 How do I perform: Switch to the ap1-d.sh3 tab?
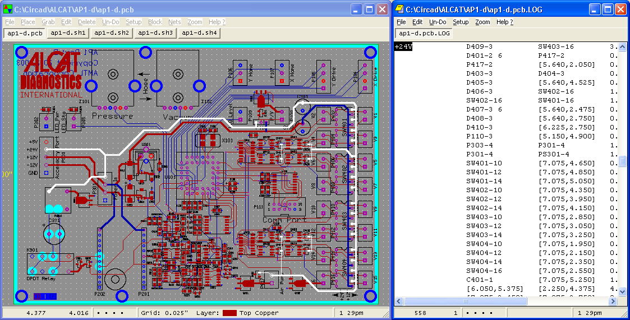(x=155, y=33)
